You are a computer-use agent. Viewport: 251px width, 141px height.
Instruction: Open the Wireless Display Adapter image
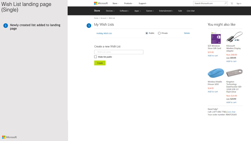[234, 37]
